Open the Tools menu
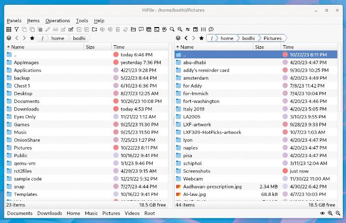This screenshot has width=346, height=223. coord(82,21)
